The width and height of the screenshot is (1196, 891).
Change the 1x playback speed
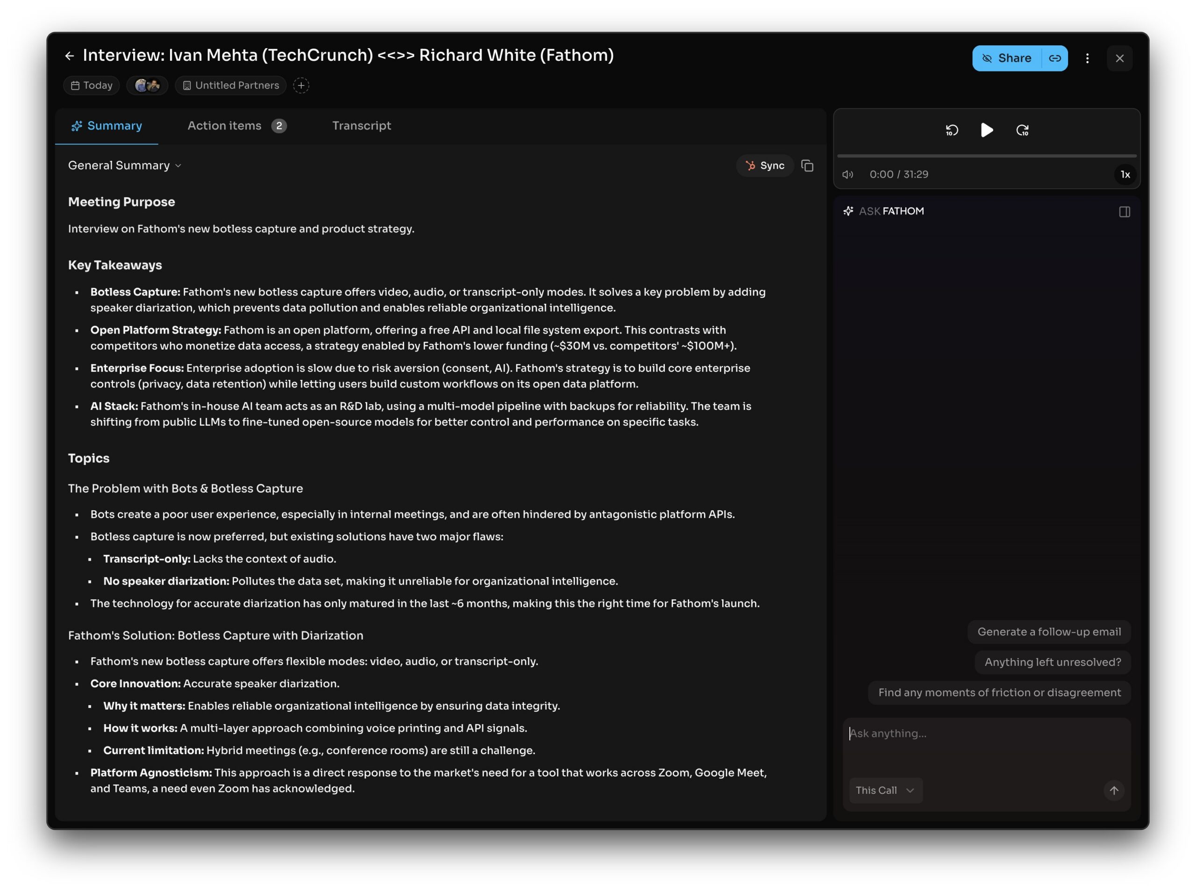pos(1125,174)
